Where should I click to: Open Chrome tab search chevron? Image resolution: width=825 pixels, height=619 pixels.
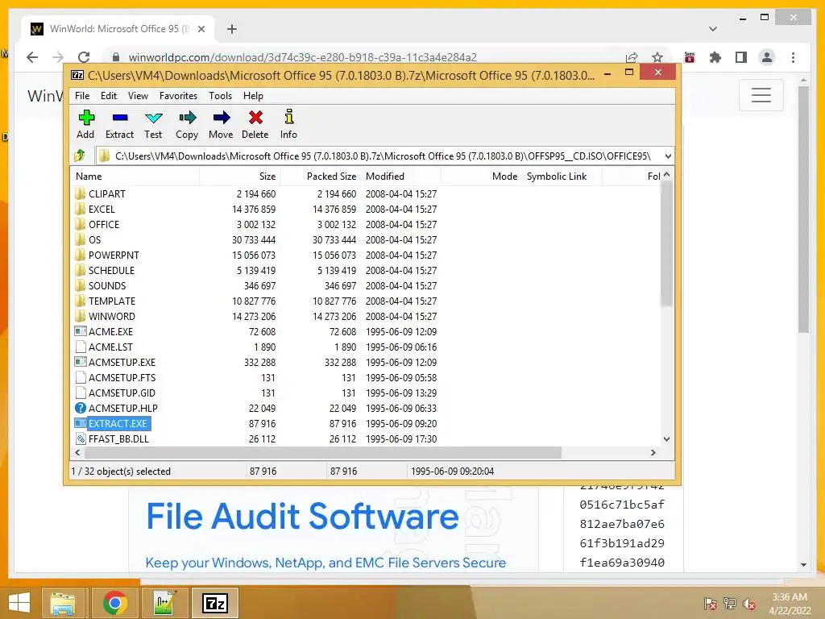point(712,28)
